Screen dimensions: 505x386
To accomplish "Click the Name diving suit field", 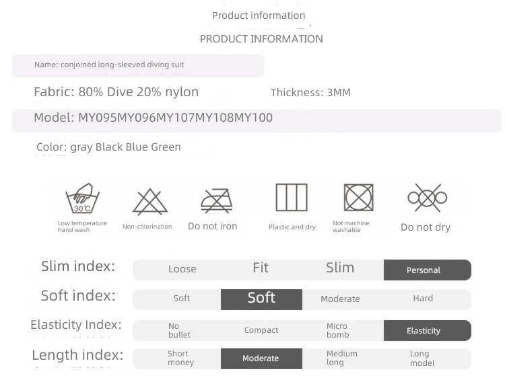I will (x=138, y=66).
